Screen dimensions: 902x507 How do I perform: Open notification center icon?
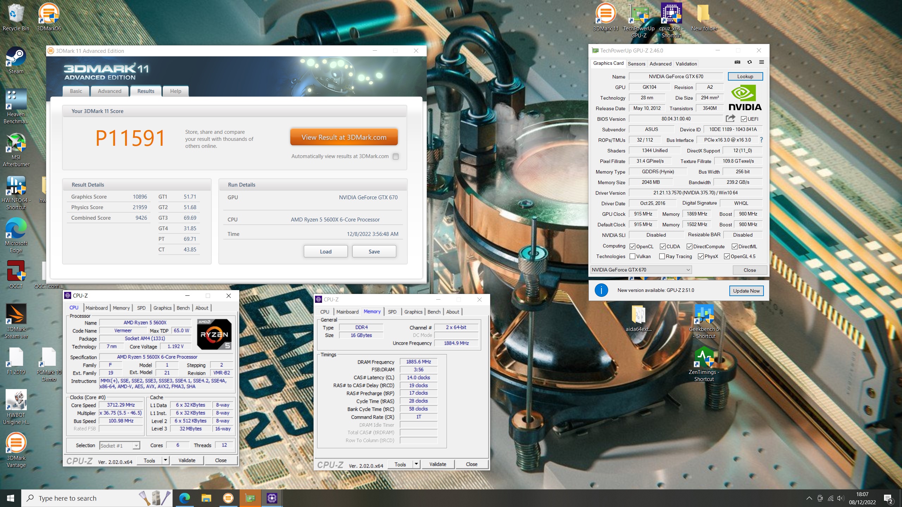(x=889, y=498)
